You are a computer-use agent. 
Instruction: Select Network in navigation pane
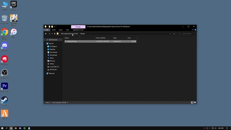51,73
